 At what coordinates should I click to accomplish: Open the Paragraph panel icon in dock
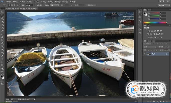tap(140, 32)
